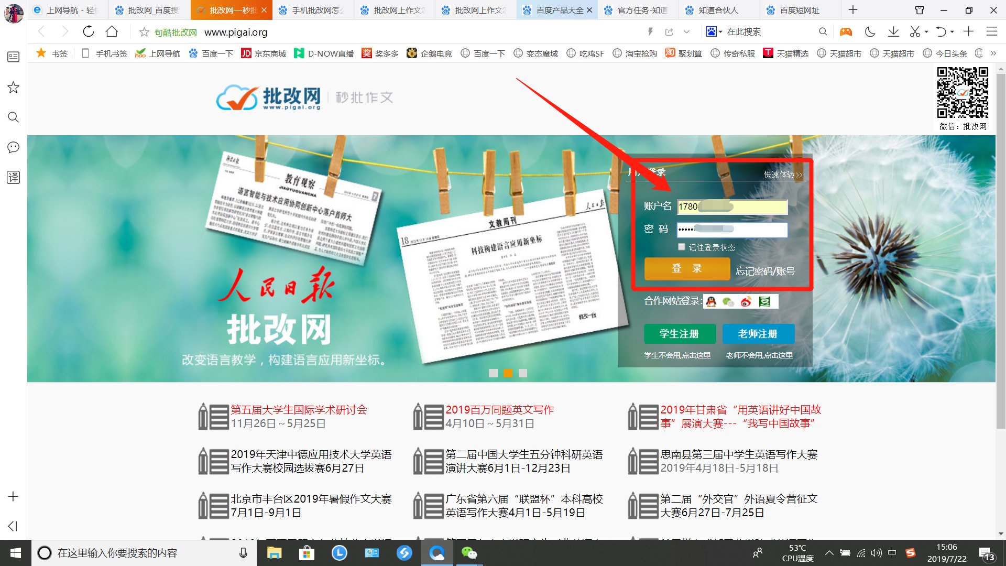This screenshot has height=566, width=1006.
Task: Bookmark page with the star icon in address bar
Action: [144, 32]
